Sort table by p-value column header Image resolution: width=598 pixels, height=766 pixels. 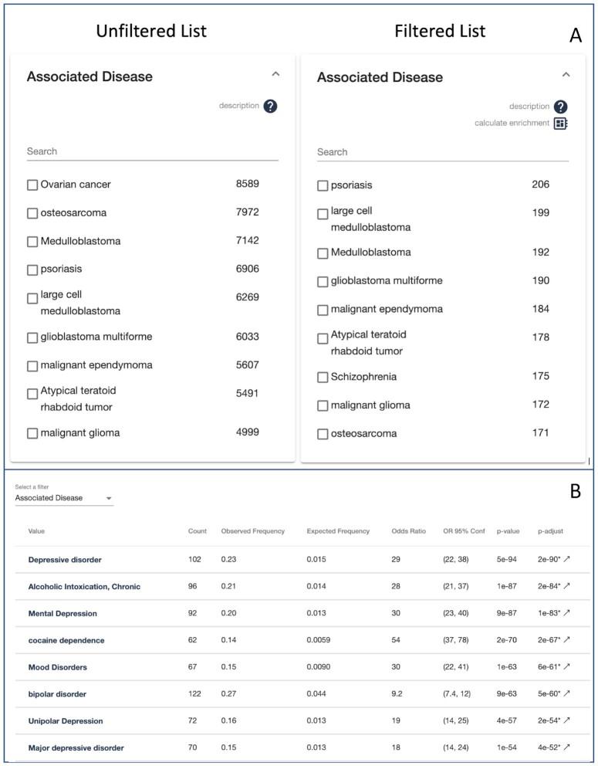[x=508, y=531]
